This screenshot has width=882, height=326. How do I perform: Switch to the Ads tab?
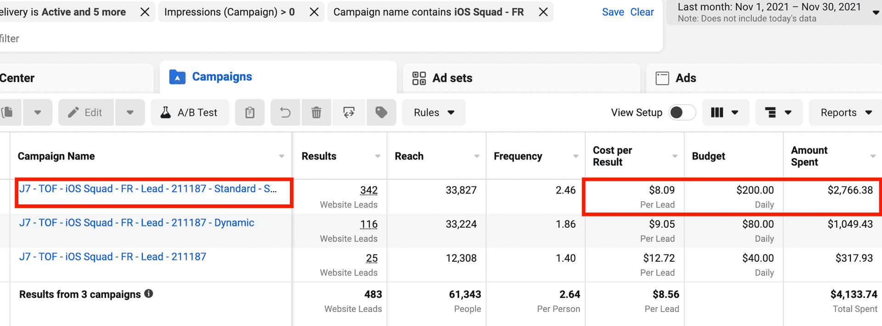click(685, 78)
